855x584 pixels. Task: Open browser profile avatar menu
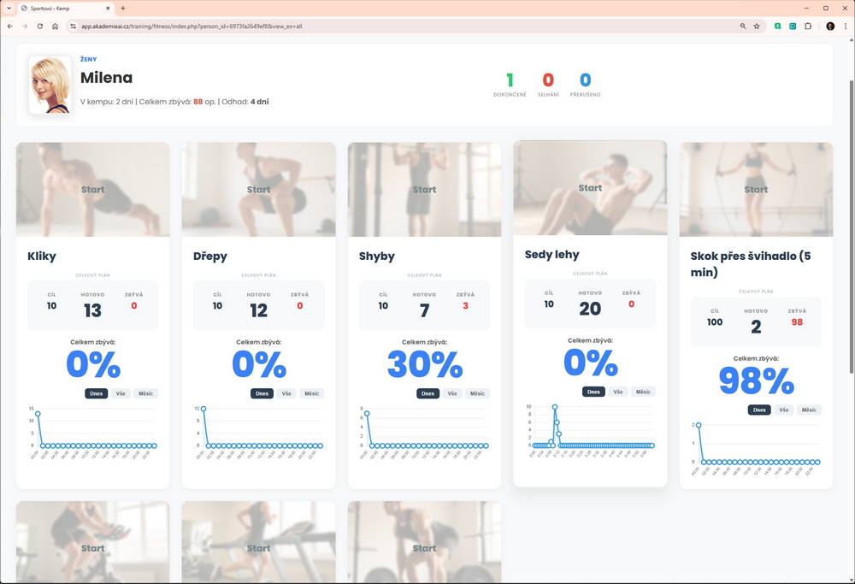click(x=829, y=27)
